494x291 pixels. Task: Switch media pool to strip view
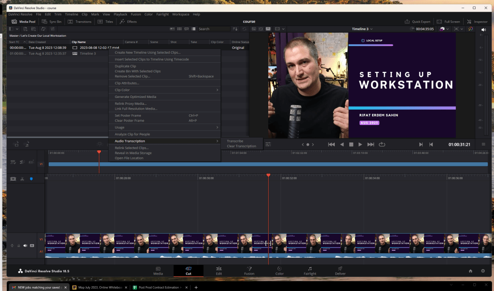[x=187, y=28]
